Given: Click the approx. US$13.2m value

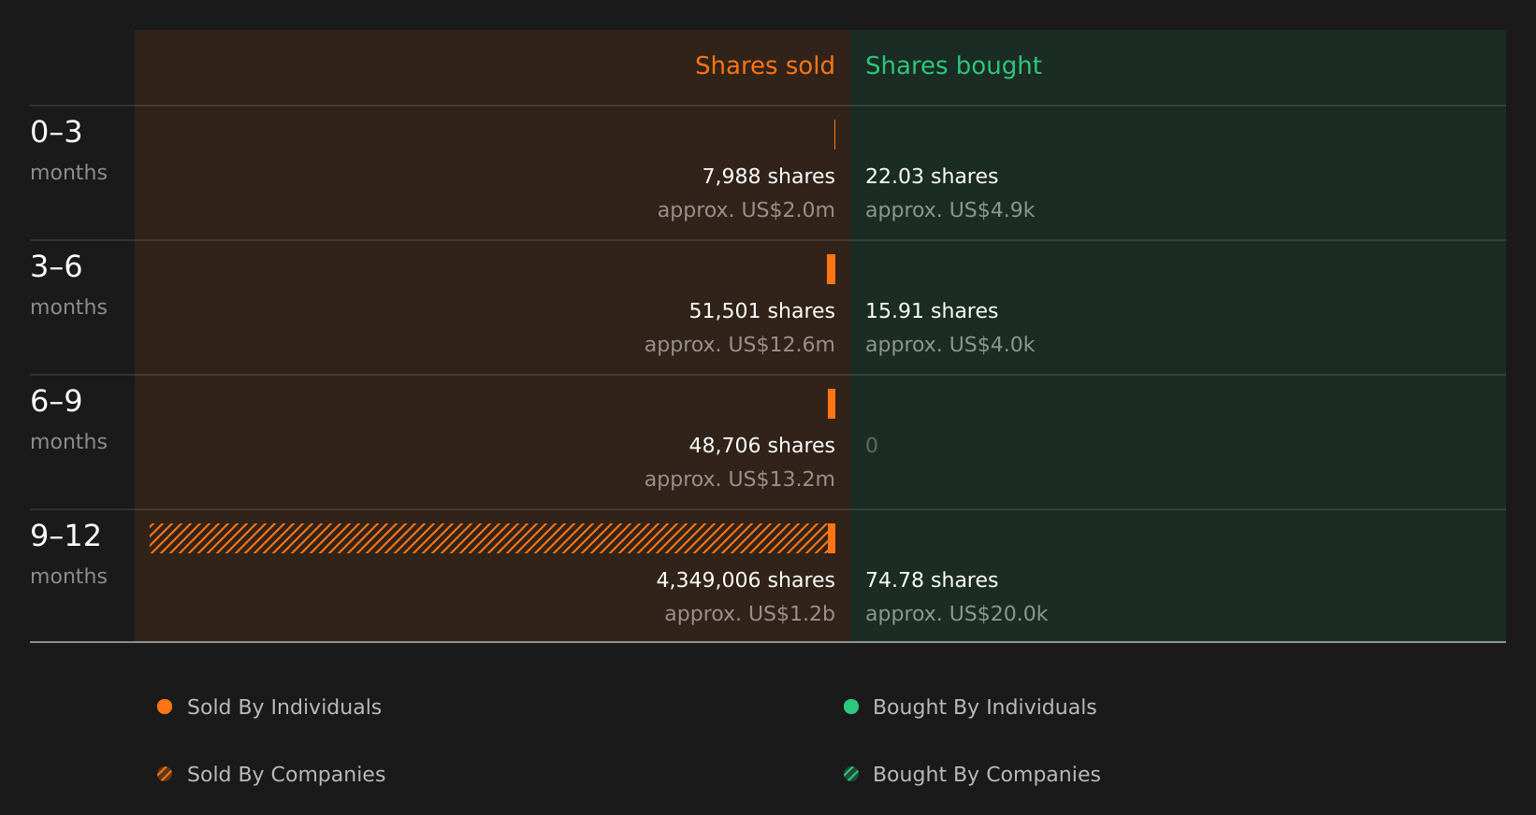Looking at the screenshot, I should pyautogui.click(x=739, y=479).
